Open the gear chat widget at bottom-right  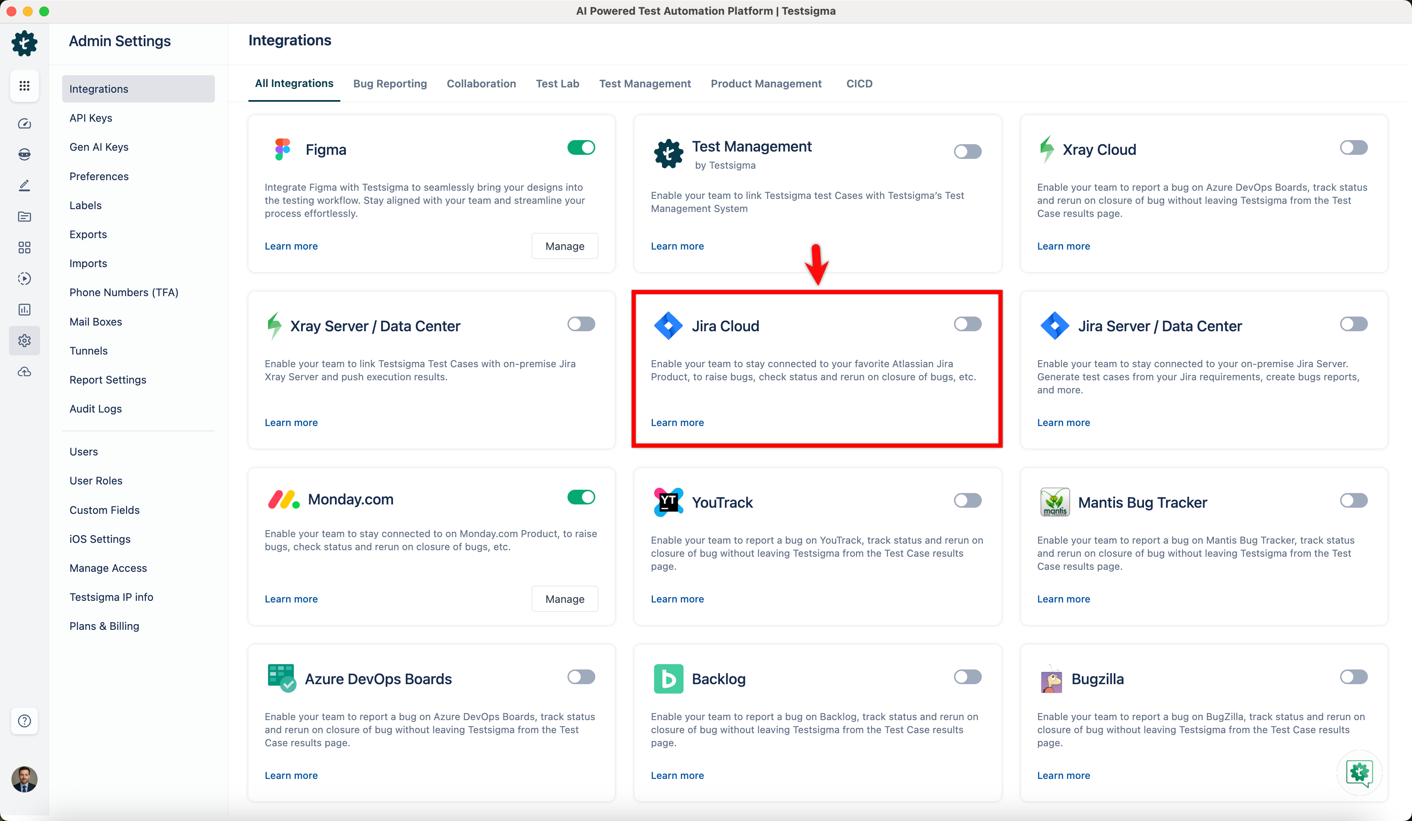click(x=1361, y=773)
